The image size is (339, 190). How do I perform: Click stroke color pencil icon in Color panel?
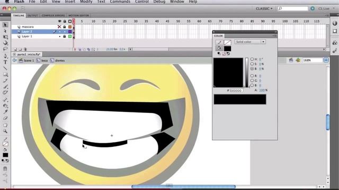219,42
